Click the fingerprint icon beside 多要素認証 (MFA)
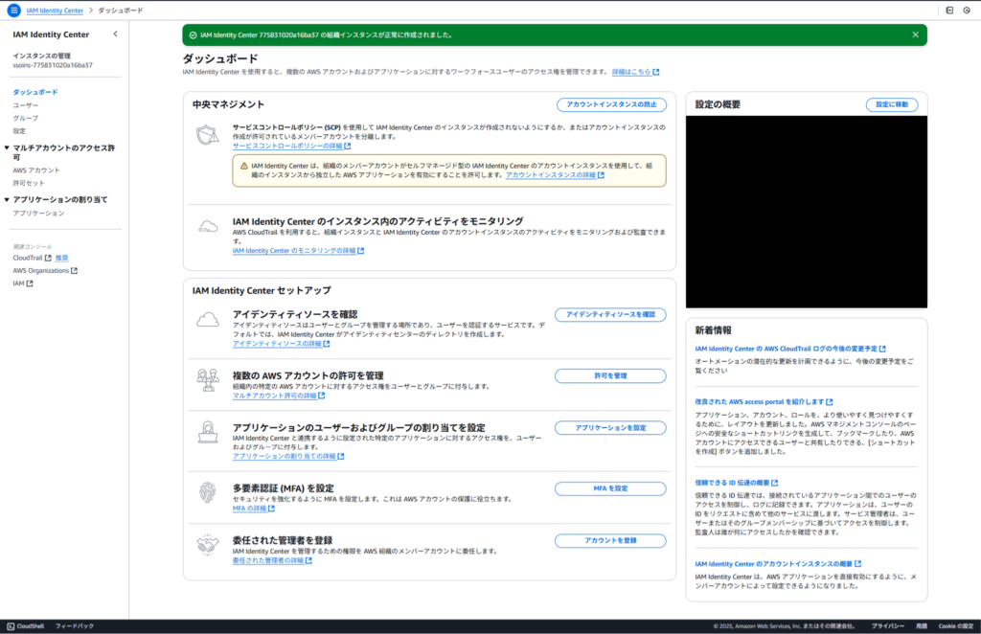The image size is (981, 634). pyautogui.click(x=208, y=492)
